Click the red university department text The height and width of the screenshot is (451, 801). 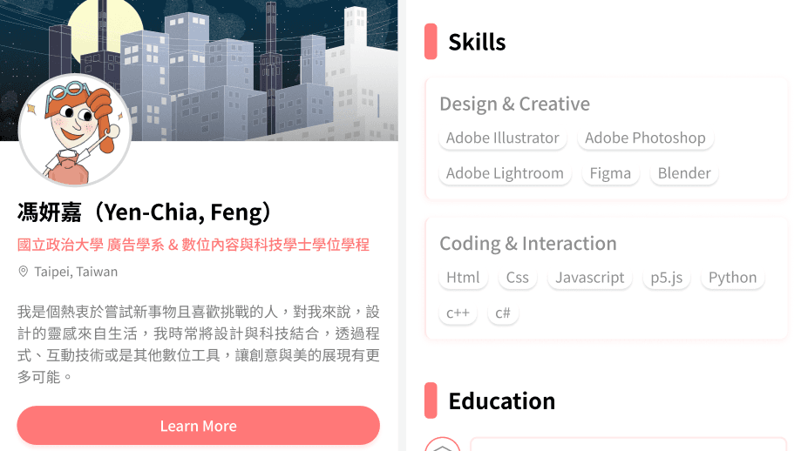tap(193, 245)
